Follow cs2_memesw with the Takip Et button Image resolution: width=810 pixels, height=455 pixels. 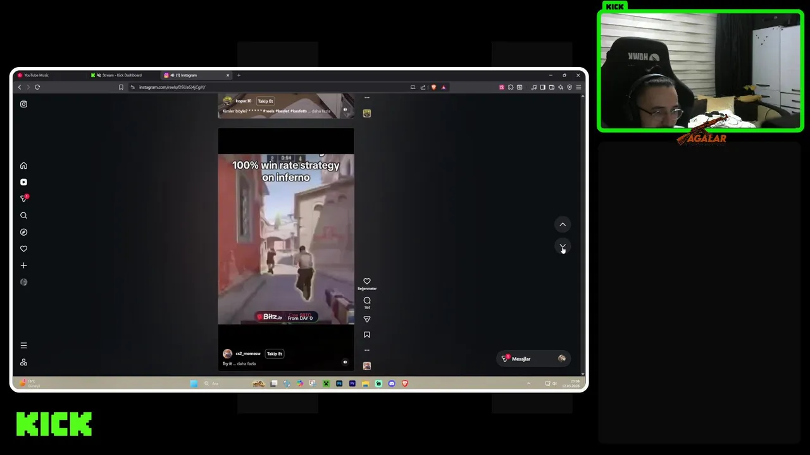pos(274,354)
